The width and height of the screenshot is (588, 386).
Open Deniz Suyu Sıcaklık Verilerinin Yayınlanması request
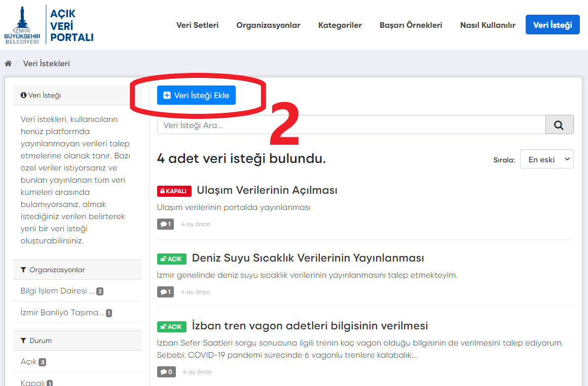(308, 258)
